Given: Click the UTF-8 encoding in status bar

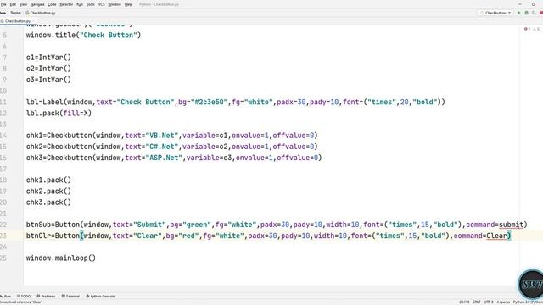Looking at the screenshot, I should pos(489,302).
